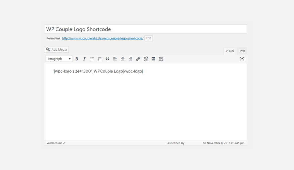
Task: Insert the Read More tag
Action: 153,59
